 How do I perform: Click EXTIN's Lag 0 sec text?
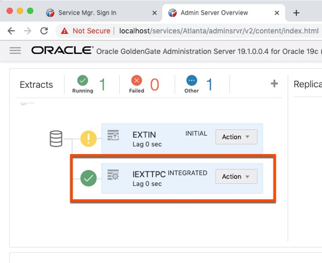pyautogui.click(x=147, y=144)
